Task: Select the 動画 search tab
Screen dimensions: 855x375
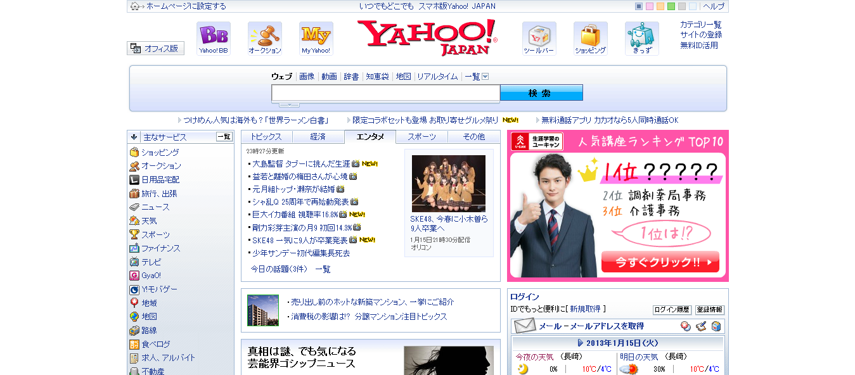Action: tap(329, 77)
